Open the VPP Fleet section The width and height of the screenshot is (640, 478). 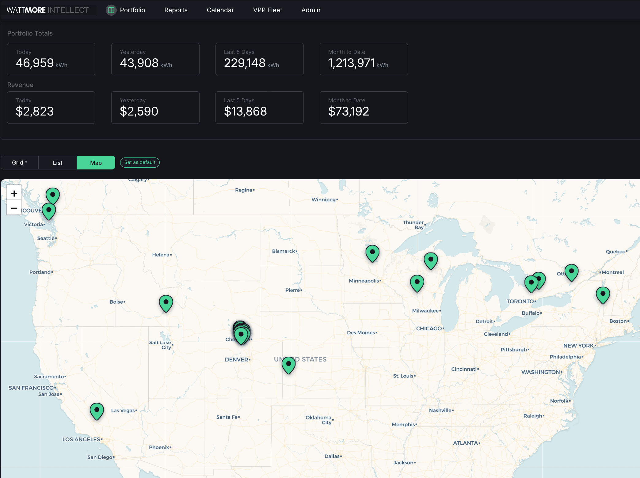268,10
